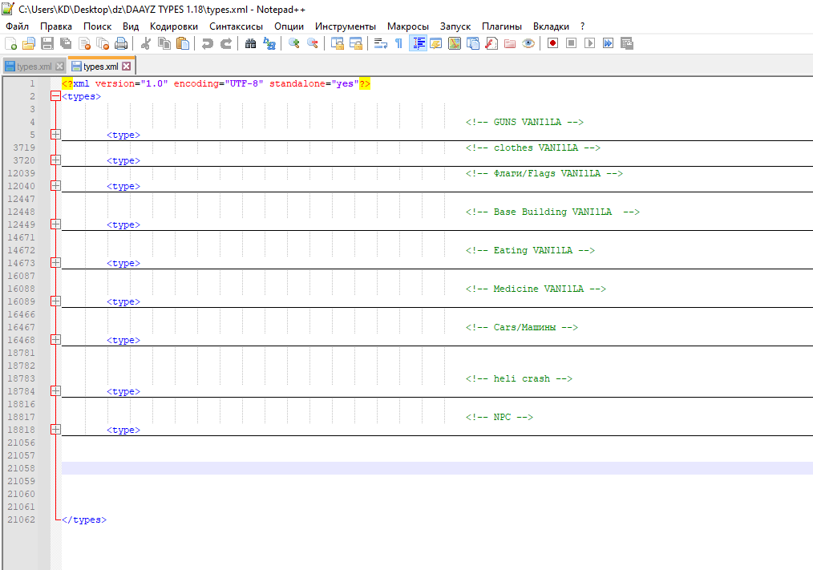Toggle word wrap
The image size is (813, 570).
[382, 43]
